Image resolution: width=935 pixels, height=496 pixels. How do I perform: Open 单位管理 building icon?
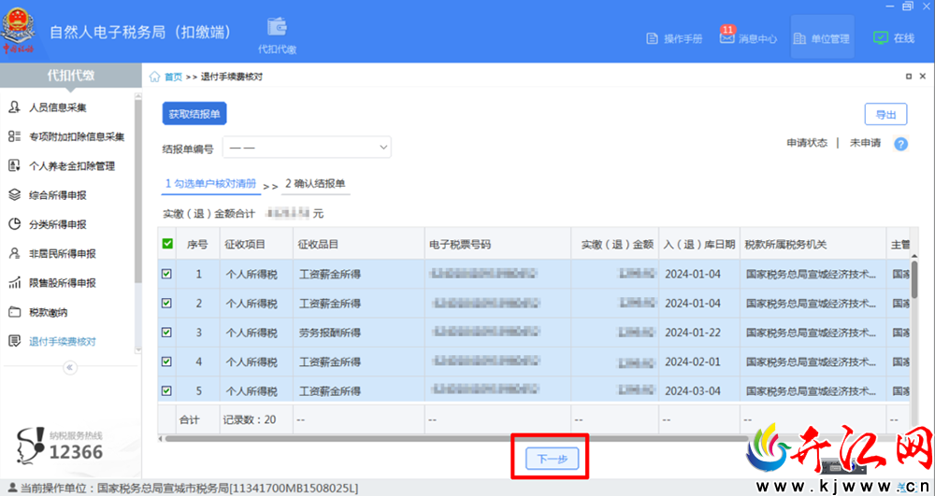click(799, 38)
